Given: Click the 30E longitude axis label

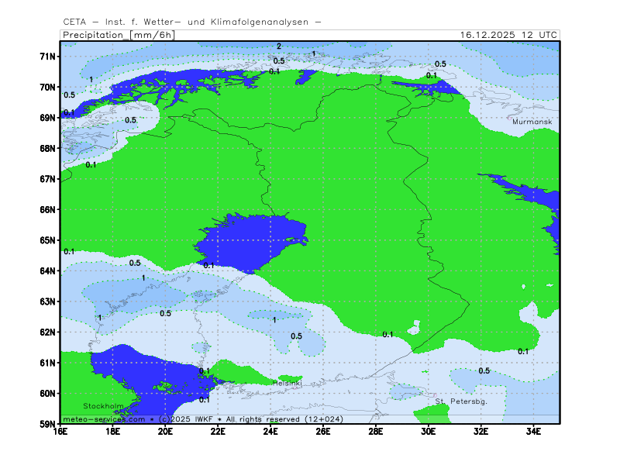Looking at the screenshot, I should coord(428,432).
